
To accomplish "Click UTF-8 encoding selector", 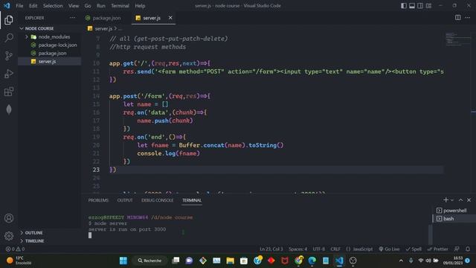I will tap(319, 249).
